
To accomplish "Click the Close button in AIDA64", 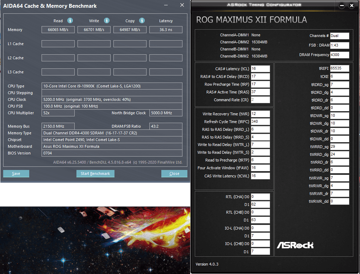I will [x=174, y=173].
